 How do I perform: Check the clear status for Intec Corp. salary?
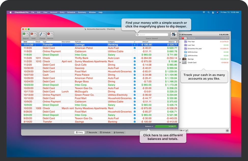pyautogui.click(x=134, y=54)
